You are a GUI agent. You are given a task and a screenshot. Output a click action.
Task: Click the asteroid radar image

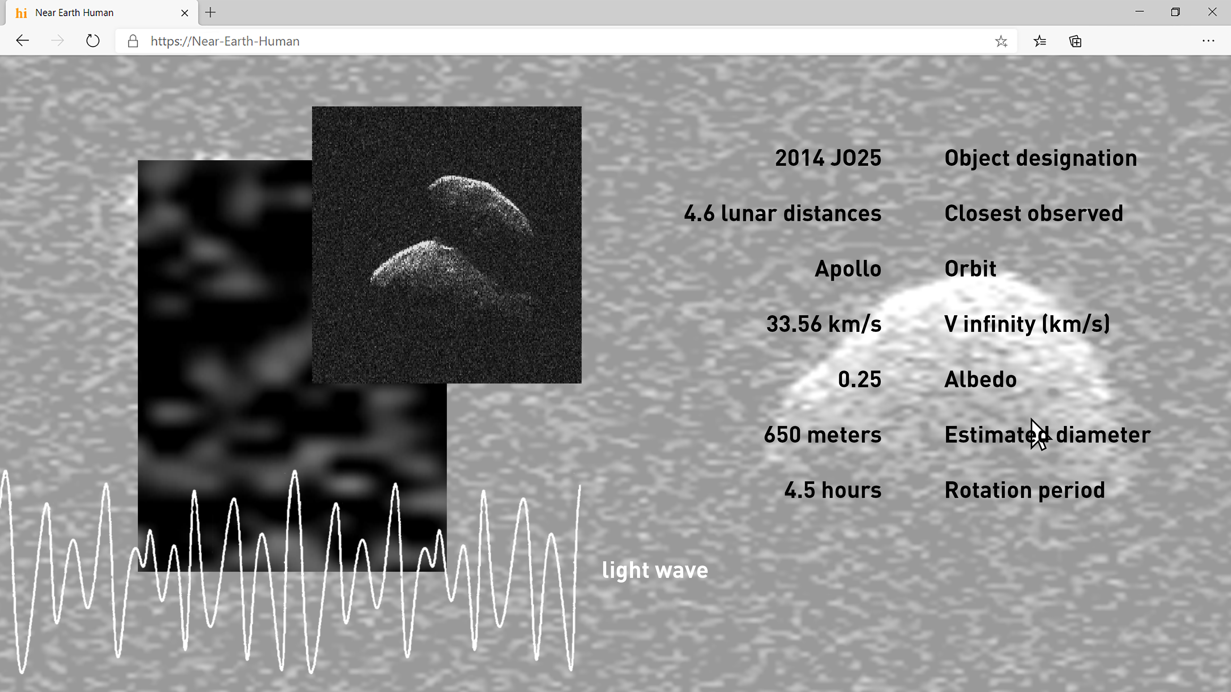pyautogui.click(x=446, y=245)
